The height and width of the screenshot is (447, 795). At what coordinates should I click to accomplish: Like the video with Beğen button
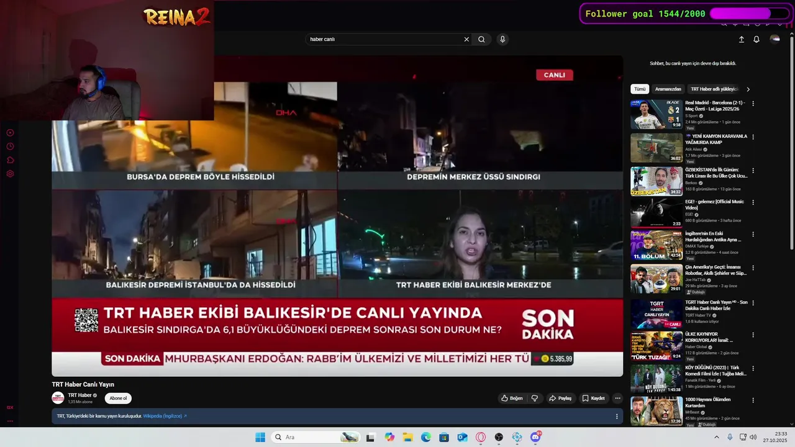(512, 398)
